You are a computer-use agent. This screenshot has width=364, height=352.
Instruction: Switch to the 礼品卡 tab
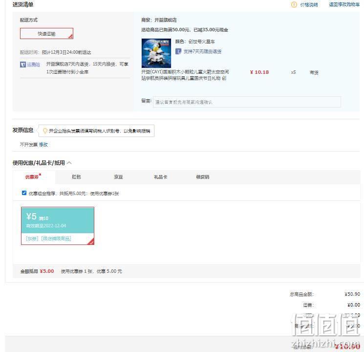(160, 177)
